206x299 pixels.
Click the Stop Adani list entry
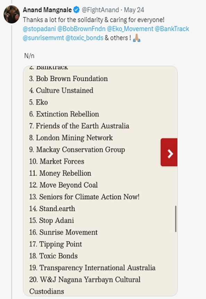(51, 220)
